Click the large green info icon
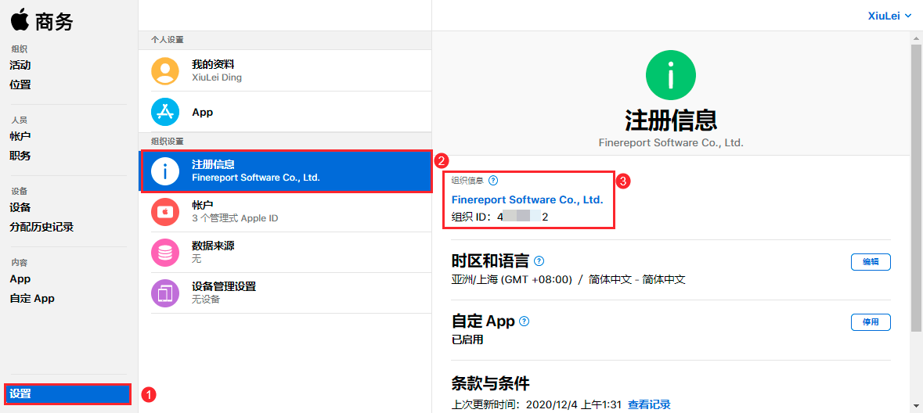The width and height of the screenshot is (923, 413). 670,75
